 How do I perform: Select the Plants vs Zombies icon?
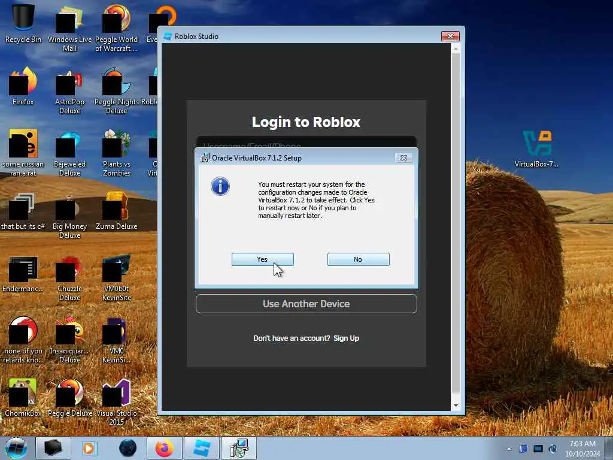(117, 153)
